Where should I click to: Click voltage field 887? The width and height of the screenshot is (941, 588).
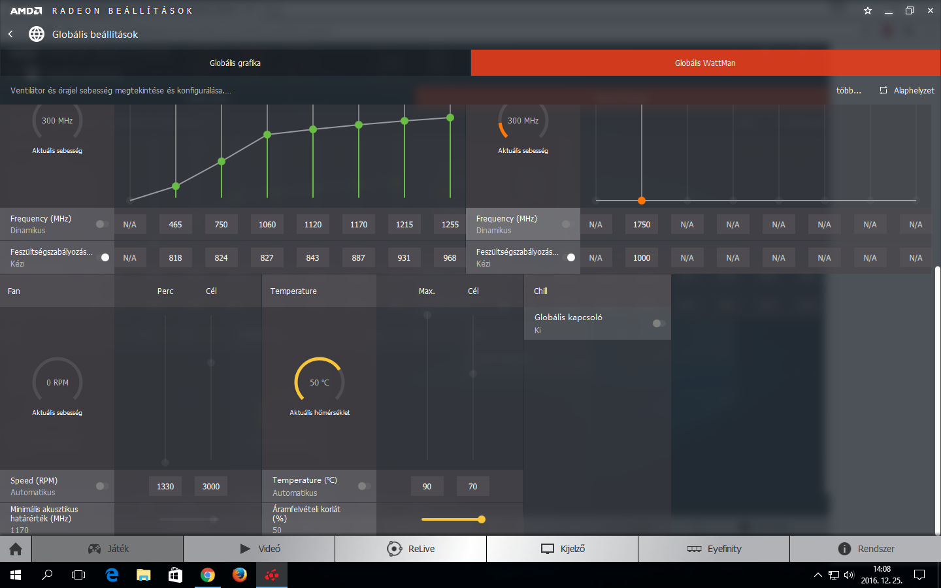358,257
